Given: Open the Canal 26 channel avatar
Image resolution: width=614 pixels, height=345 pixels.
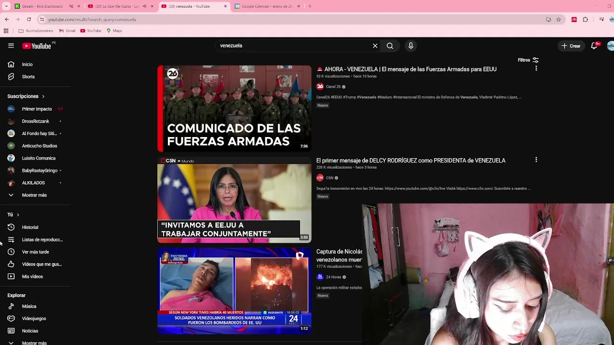Looking at the screenshot, I should click(320, 87).
